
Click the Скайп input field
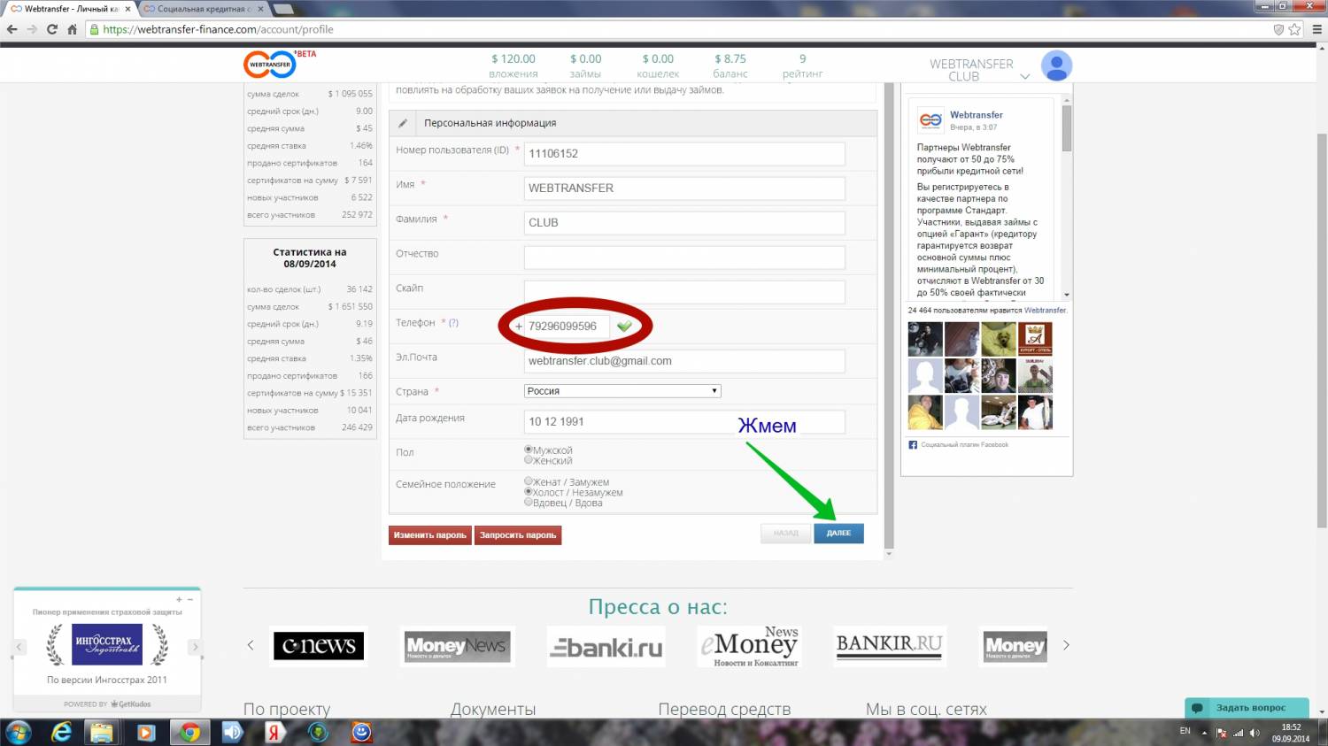click(684, 291)
